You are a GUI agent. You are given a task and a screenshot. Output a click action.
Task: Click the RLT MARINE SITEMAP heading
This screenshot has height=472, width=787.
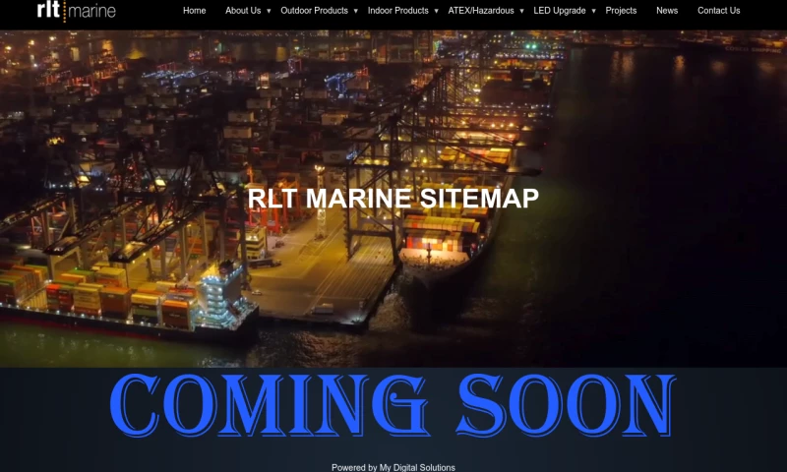tap(393, 198)
